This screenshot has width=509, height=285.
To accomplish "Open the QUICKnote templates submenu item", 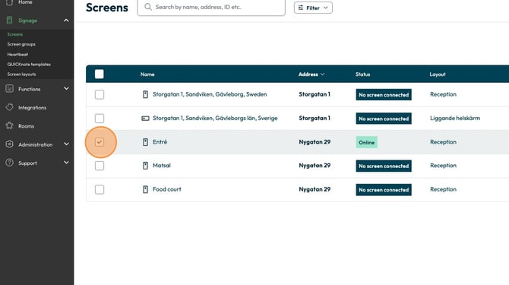I will 29,65.
